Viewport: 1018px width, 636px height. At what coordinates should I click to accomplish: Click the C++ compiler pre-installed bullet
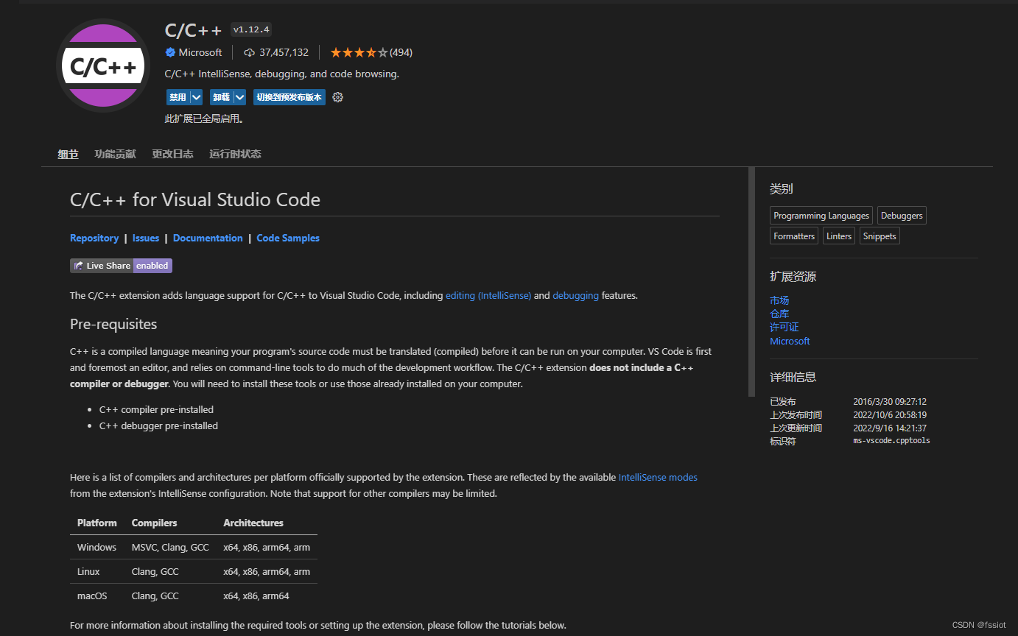pos(156,409)
